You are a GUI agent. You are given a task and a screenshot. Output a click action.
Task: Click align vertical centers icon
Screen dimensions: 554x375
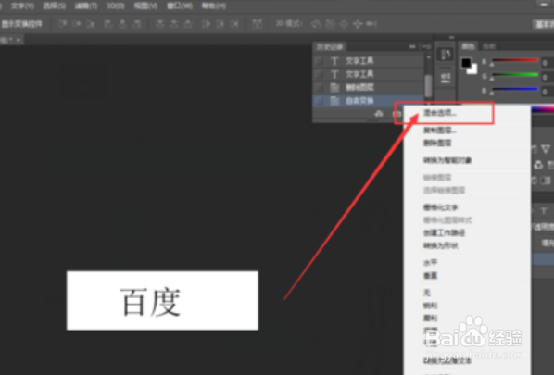[76, 24]
